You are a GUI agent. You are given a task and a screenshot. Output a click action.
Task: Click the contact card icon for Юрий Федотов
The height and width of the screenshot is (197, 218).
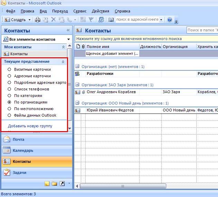click(x=77, y=110)
